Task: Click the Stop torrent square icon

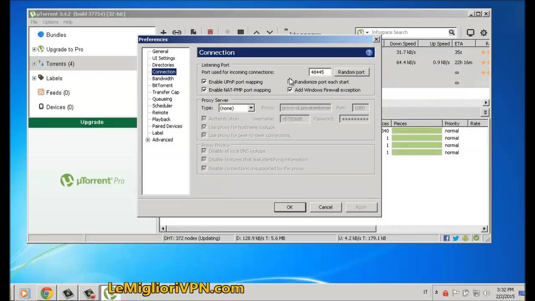Action: point(241,33)
